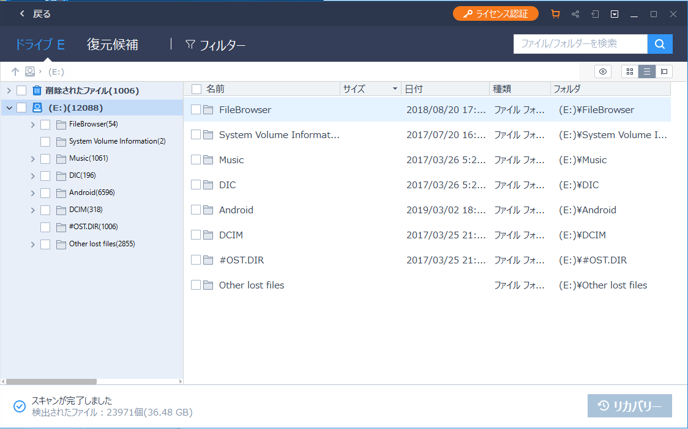Click the tree scrollbar right arrow

coord(181,382)
